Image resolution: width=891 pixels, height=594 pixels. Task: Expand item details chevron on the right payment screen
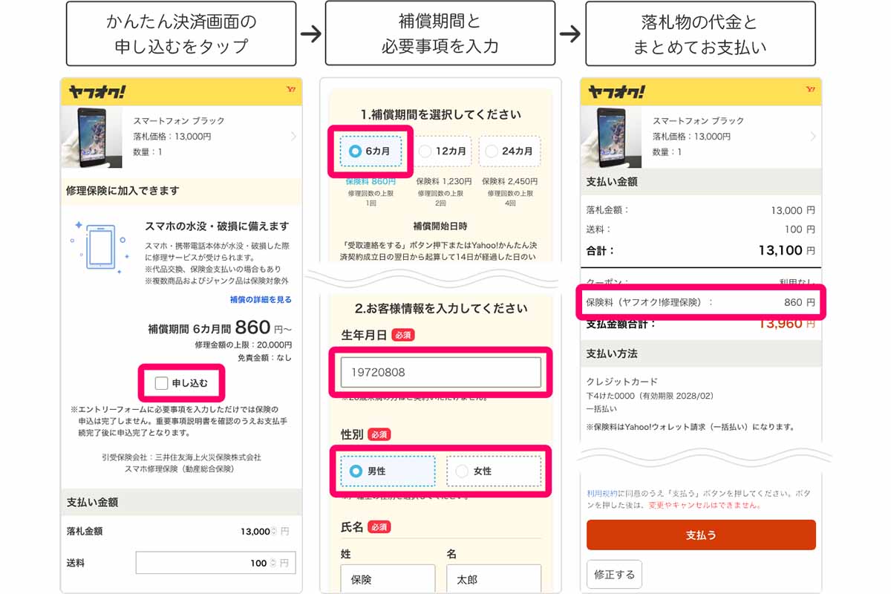tap(813, 137)
